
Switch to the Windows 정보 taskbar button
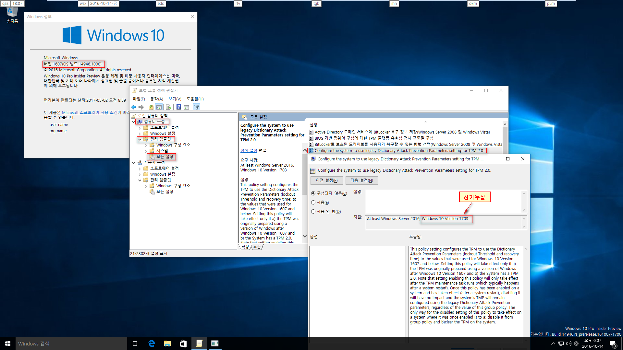215,344
